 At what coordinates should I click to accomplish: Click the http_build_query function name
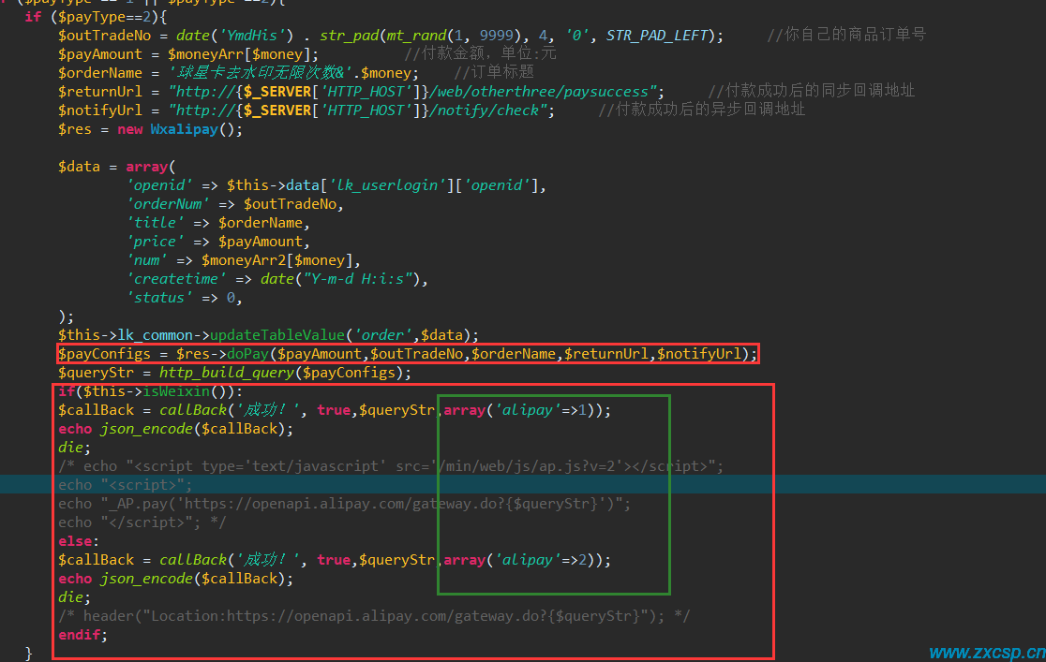click(227, 373)
